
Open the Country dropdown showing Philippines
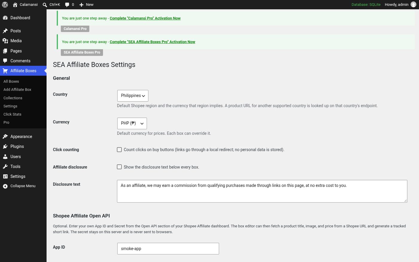(x=133, y=96)
